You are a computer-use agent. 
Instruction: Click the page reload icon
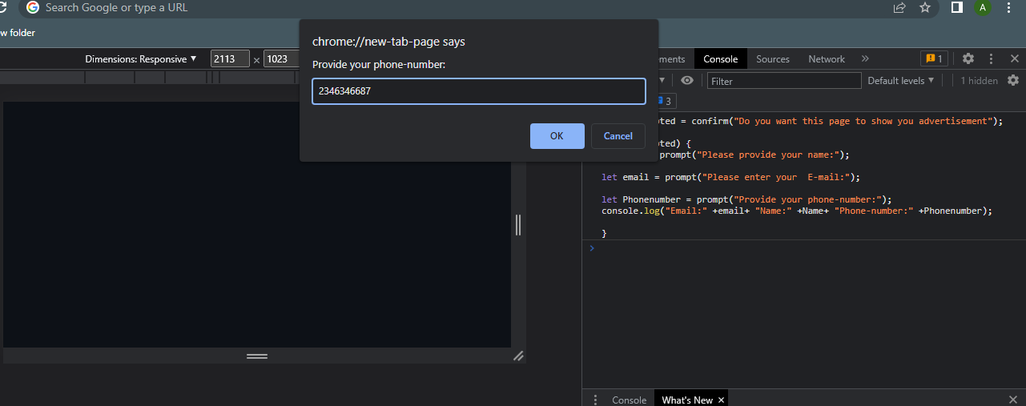(3, 7)
